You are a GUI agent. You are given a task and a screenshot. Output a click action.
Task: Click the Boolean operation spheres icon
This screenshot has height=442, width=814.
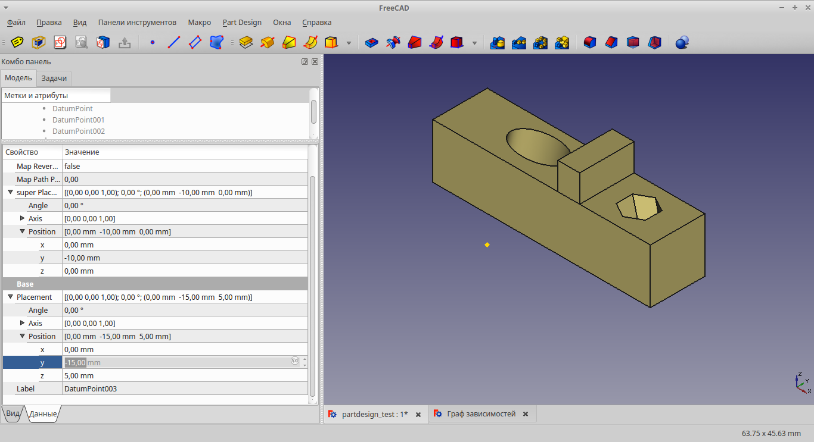(682, 43)
